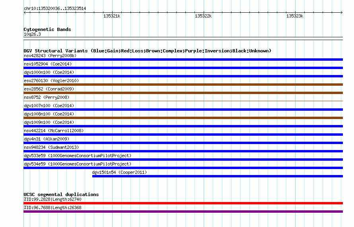This screenshot has width=354, height=227.
Task: Click the dgv1008n100 (Coe2014) label
Action: tap(49, 114)
